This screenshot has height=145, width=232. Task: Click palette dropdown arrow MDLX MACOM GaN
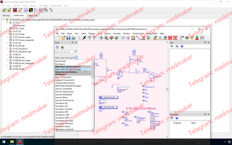(x=76, y=58)
